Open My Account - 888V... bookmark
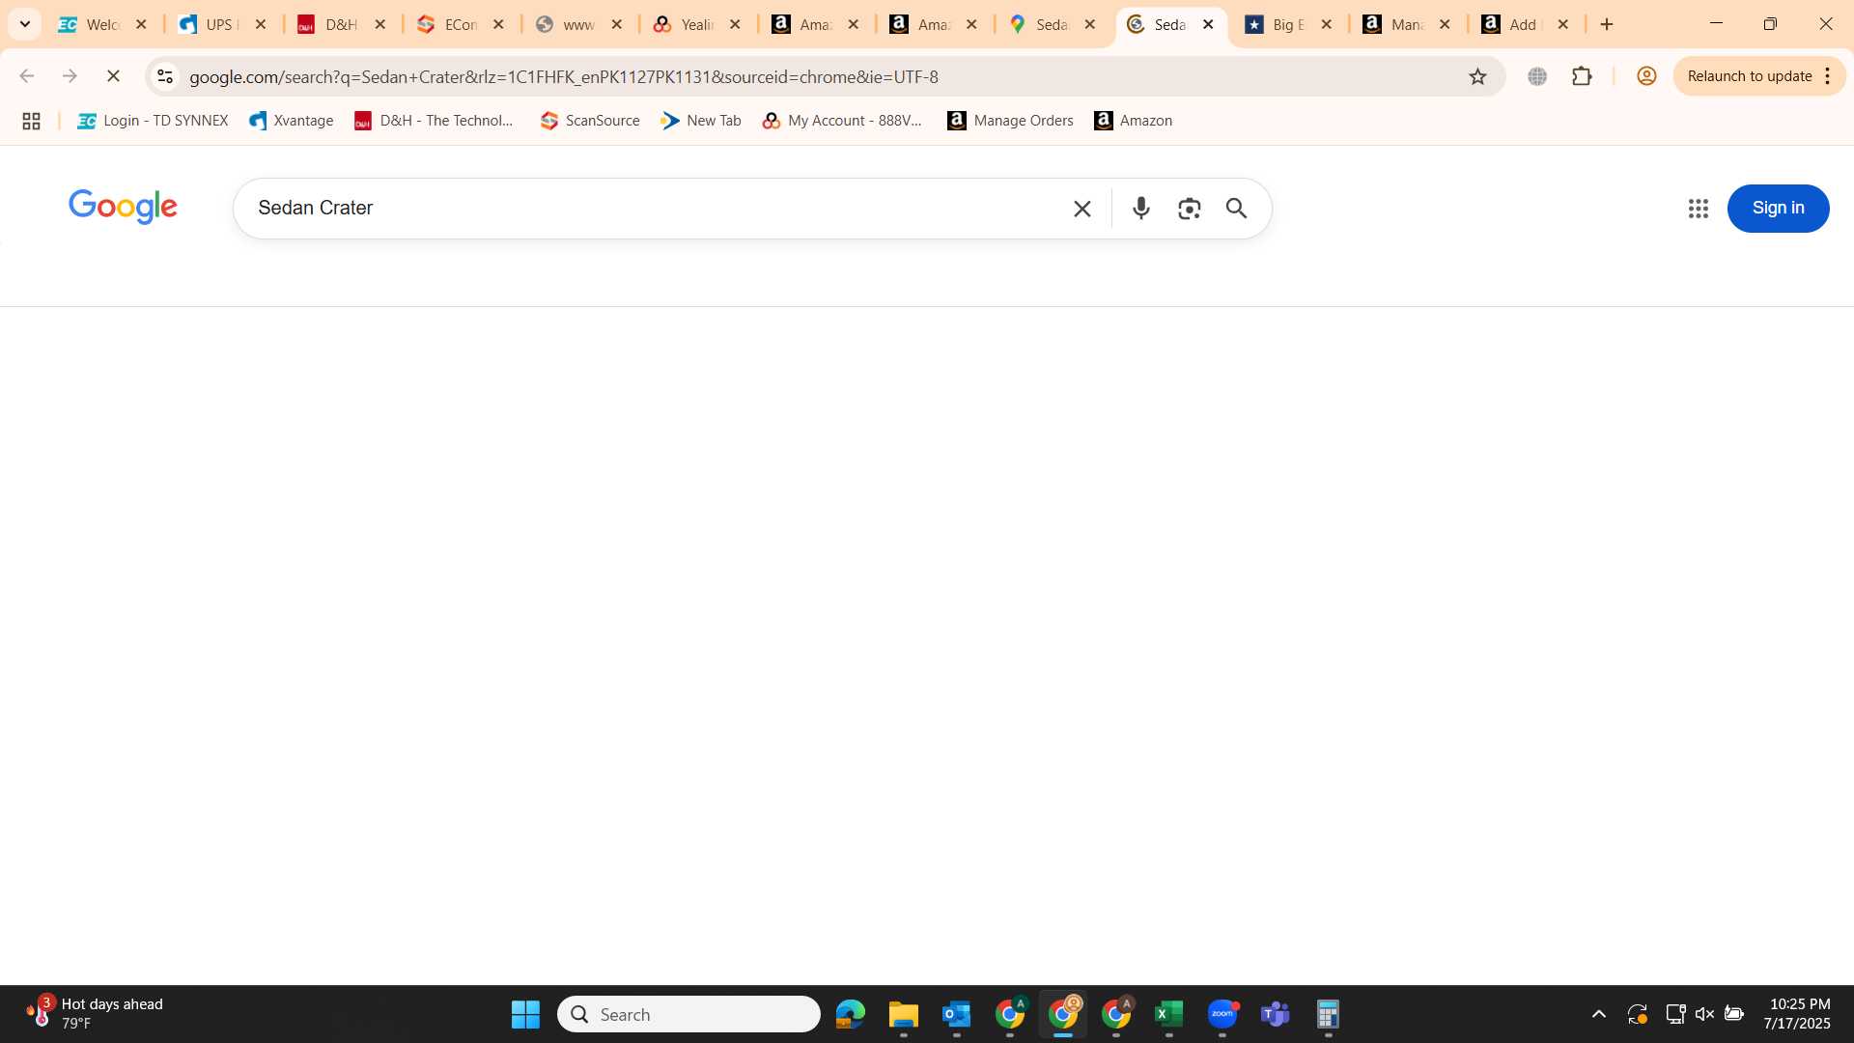 [842, 121]
